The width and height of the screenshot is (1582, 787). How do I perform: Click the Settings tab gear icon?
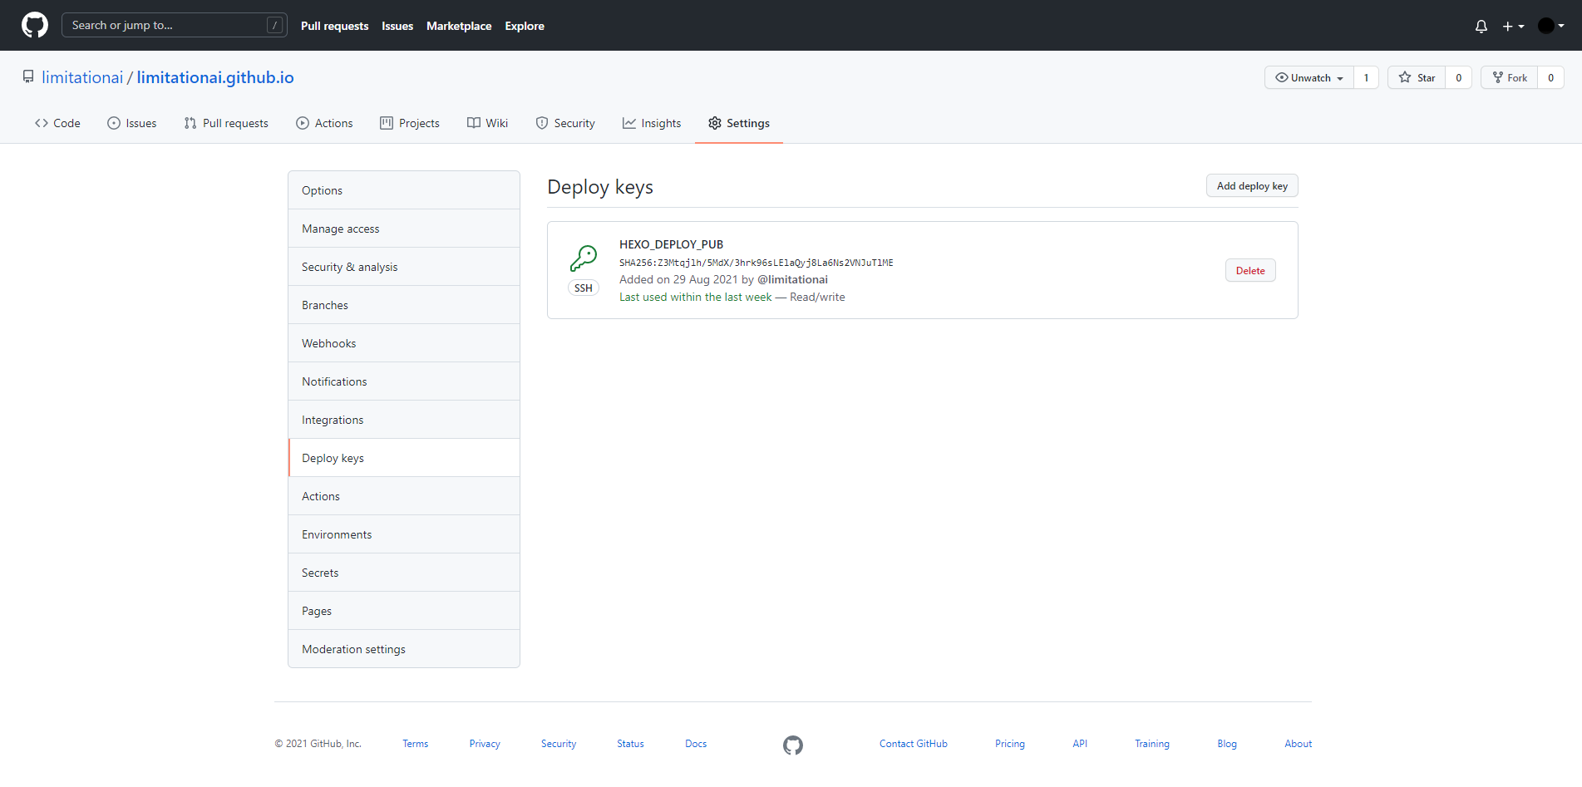(x=715, y=123)
